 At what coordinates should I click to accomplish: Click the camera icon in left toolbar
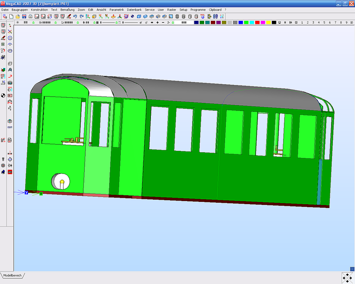pos(10,83)
